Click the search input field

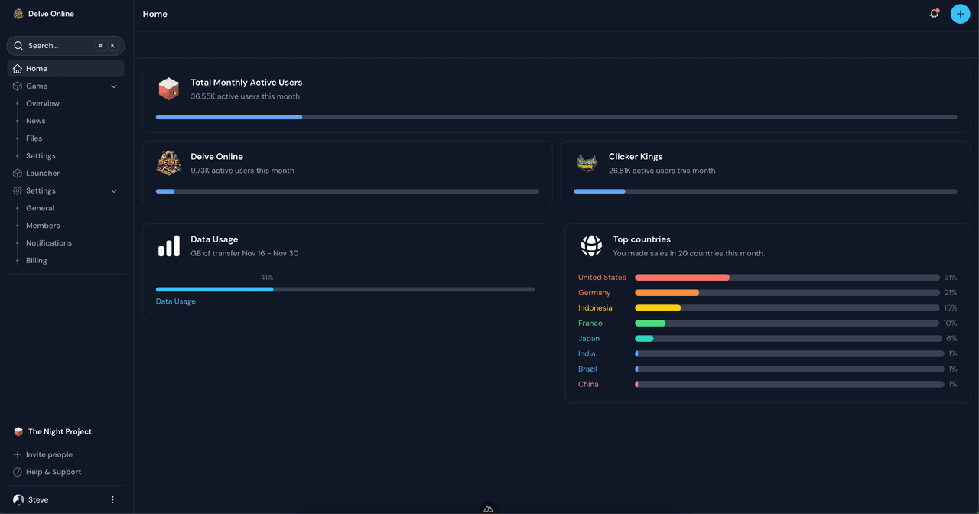(54, 45)
